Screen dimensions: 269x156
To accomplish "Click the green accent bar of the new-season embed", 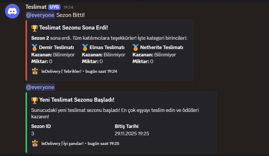I will tap(26, 122).
